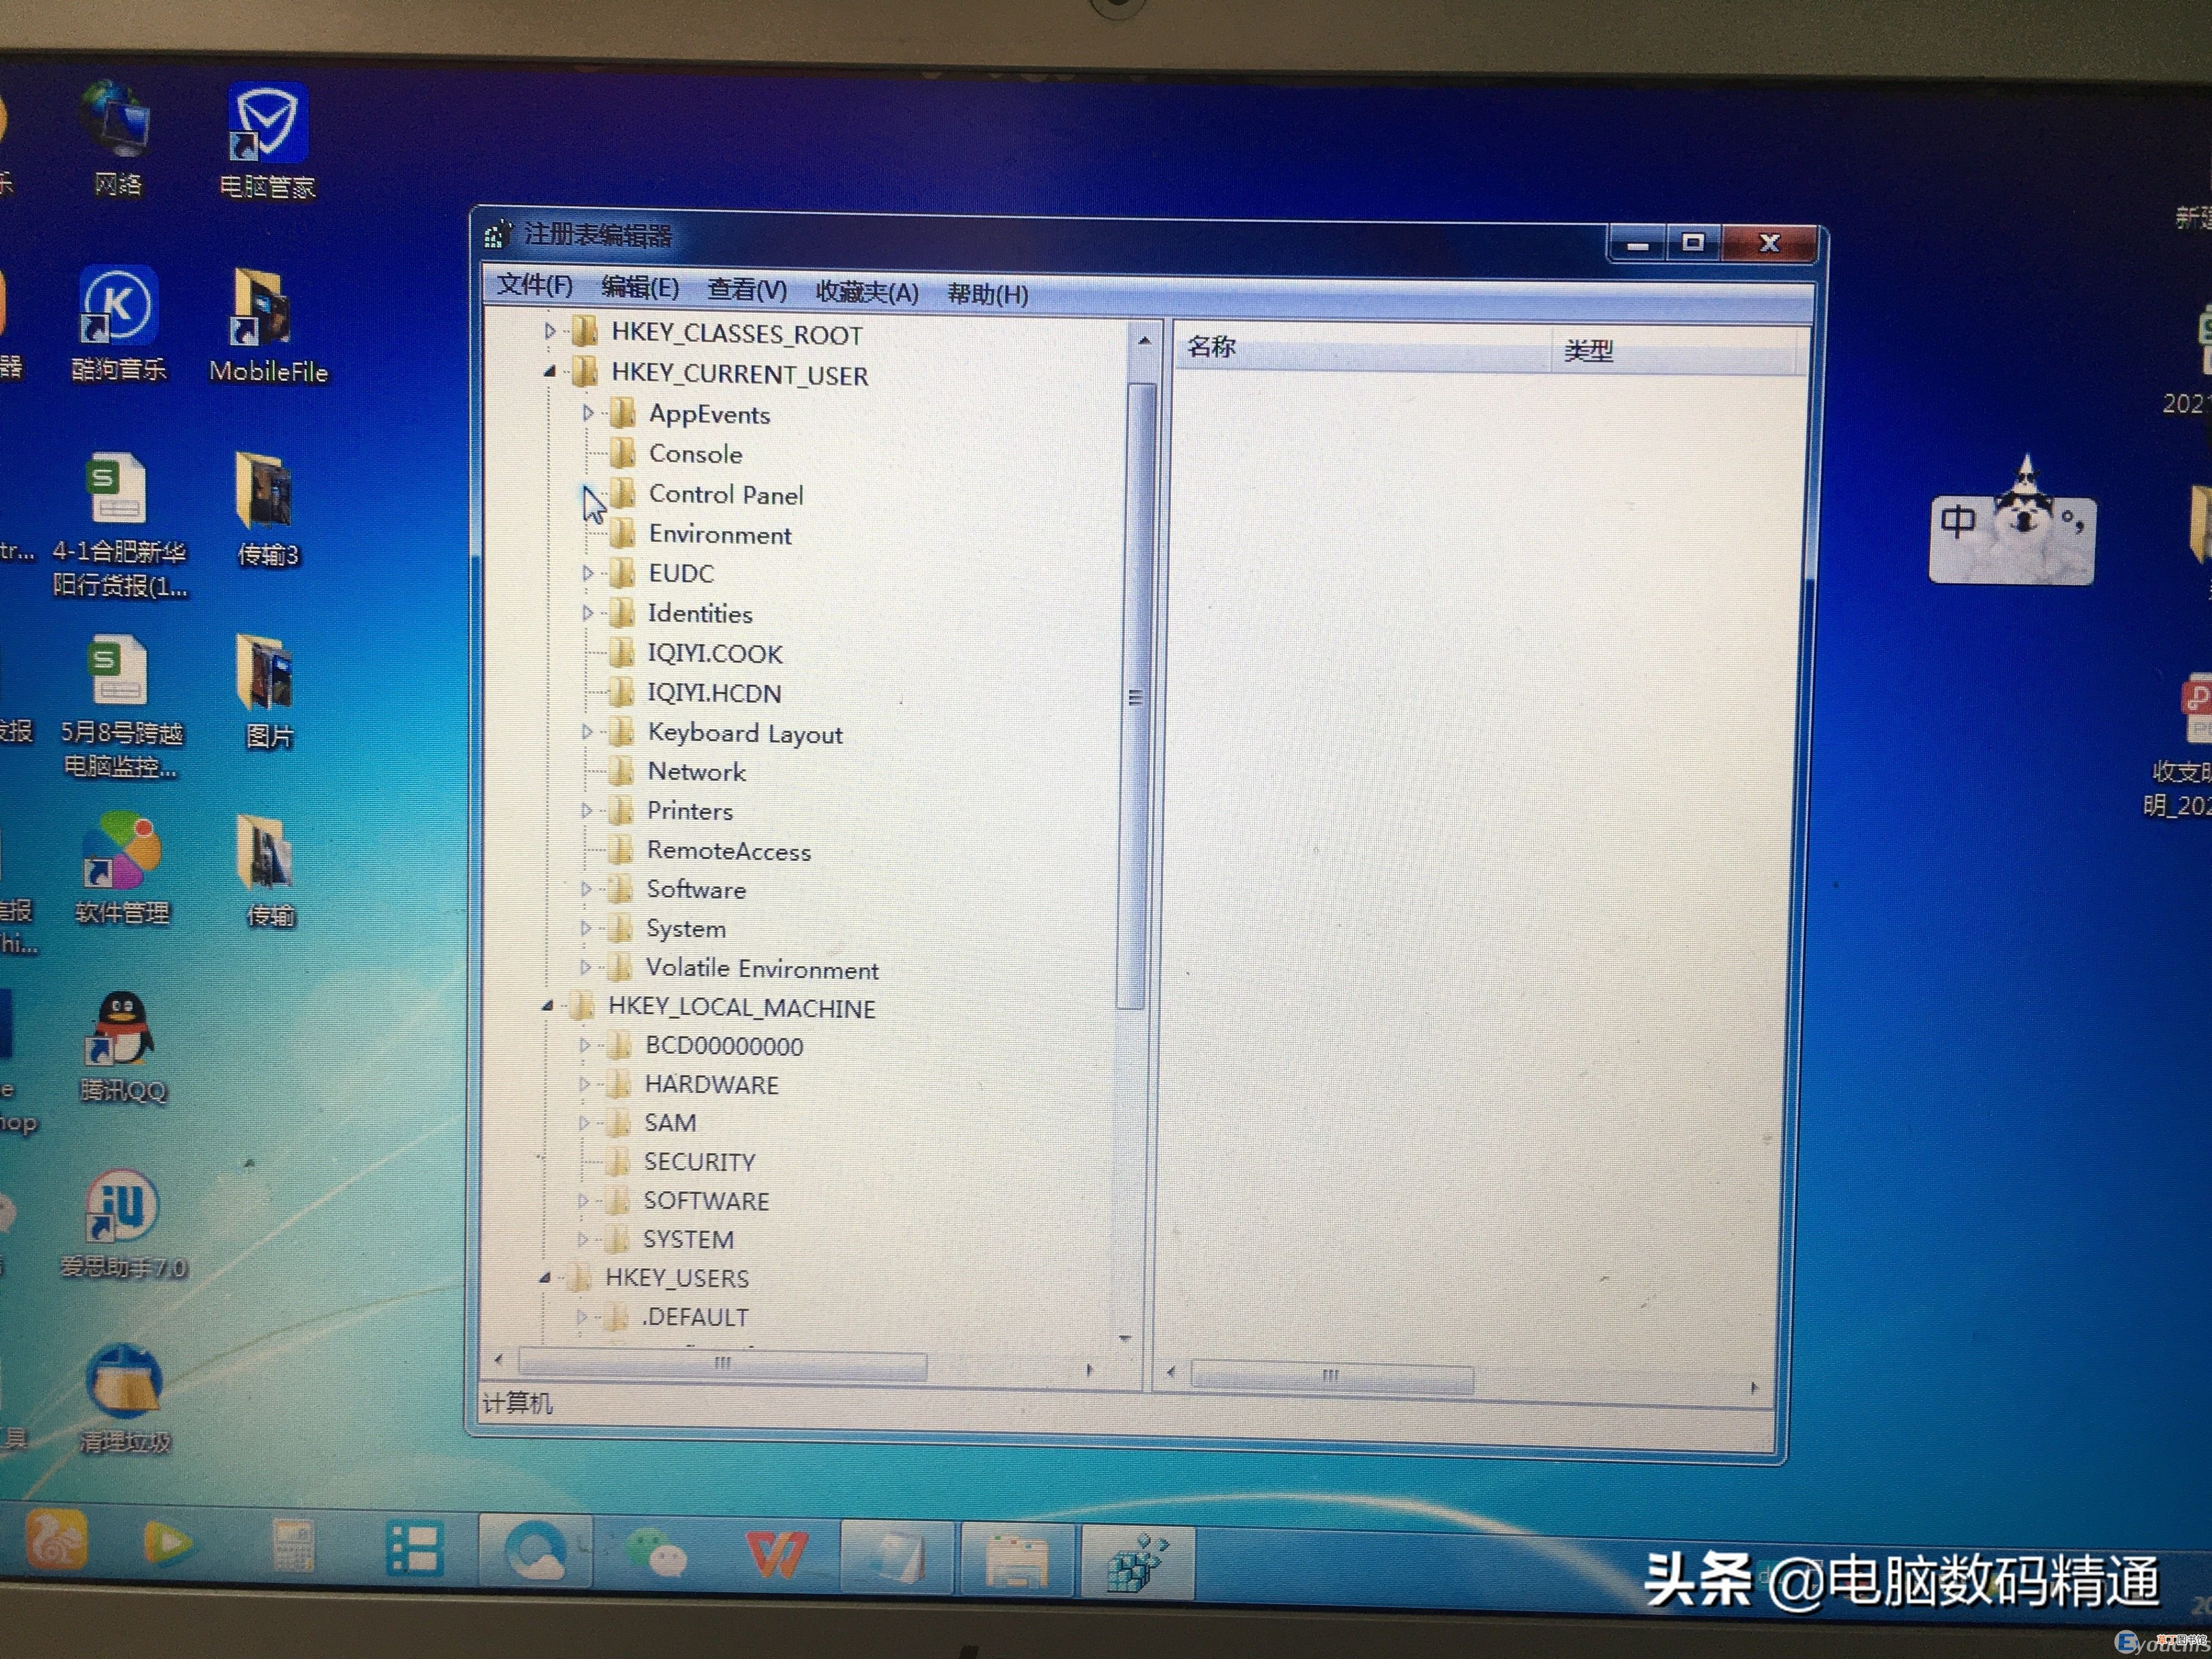The image size is (2212, 1659).
Task: Sort by the 类型 column header
Action: (x=1675, y=352)
